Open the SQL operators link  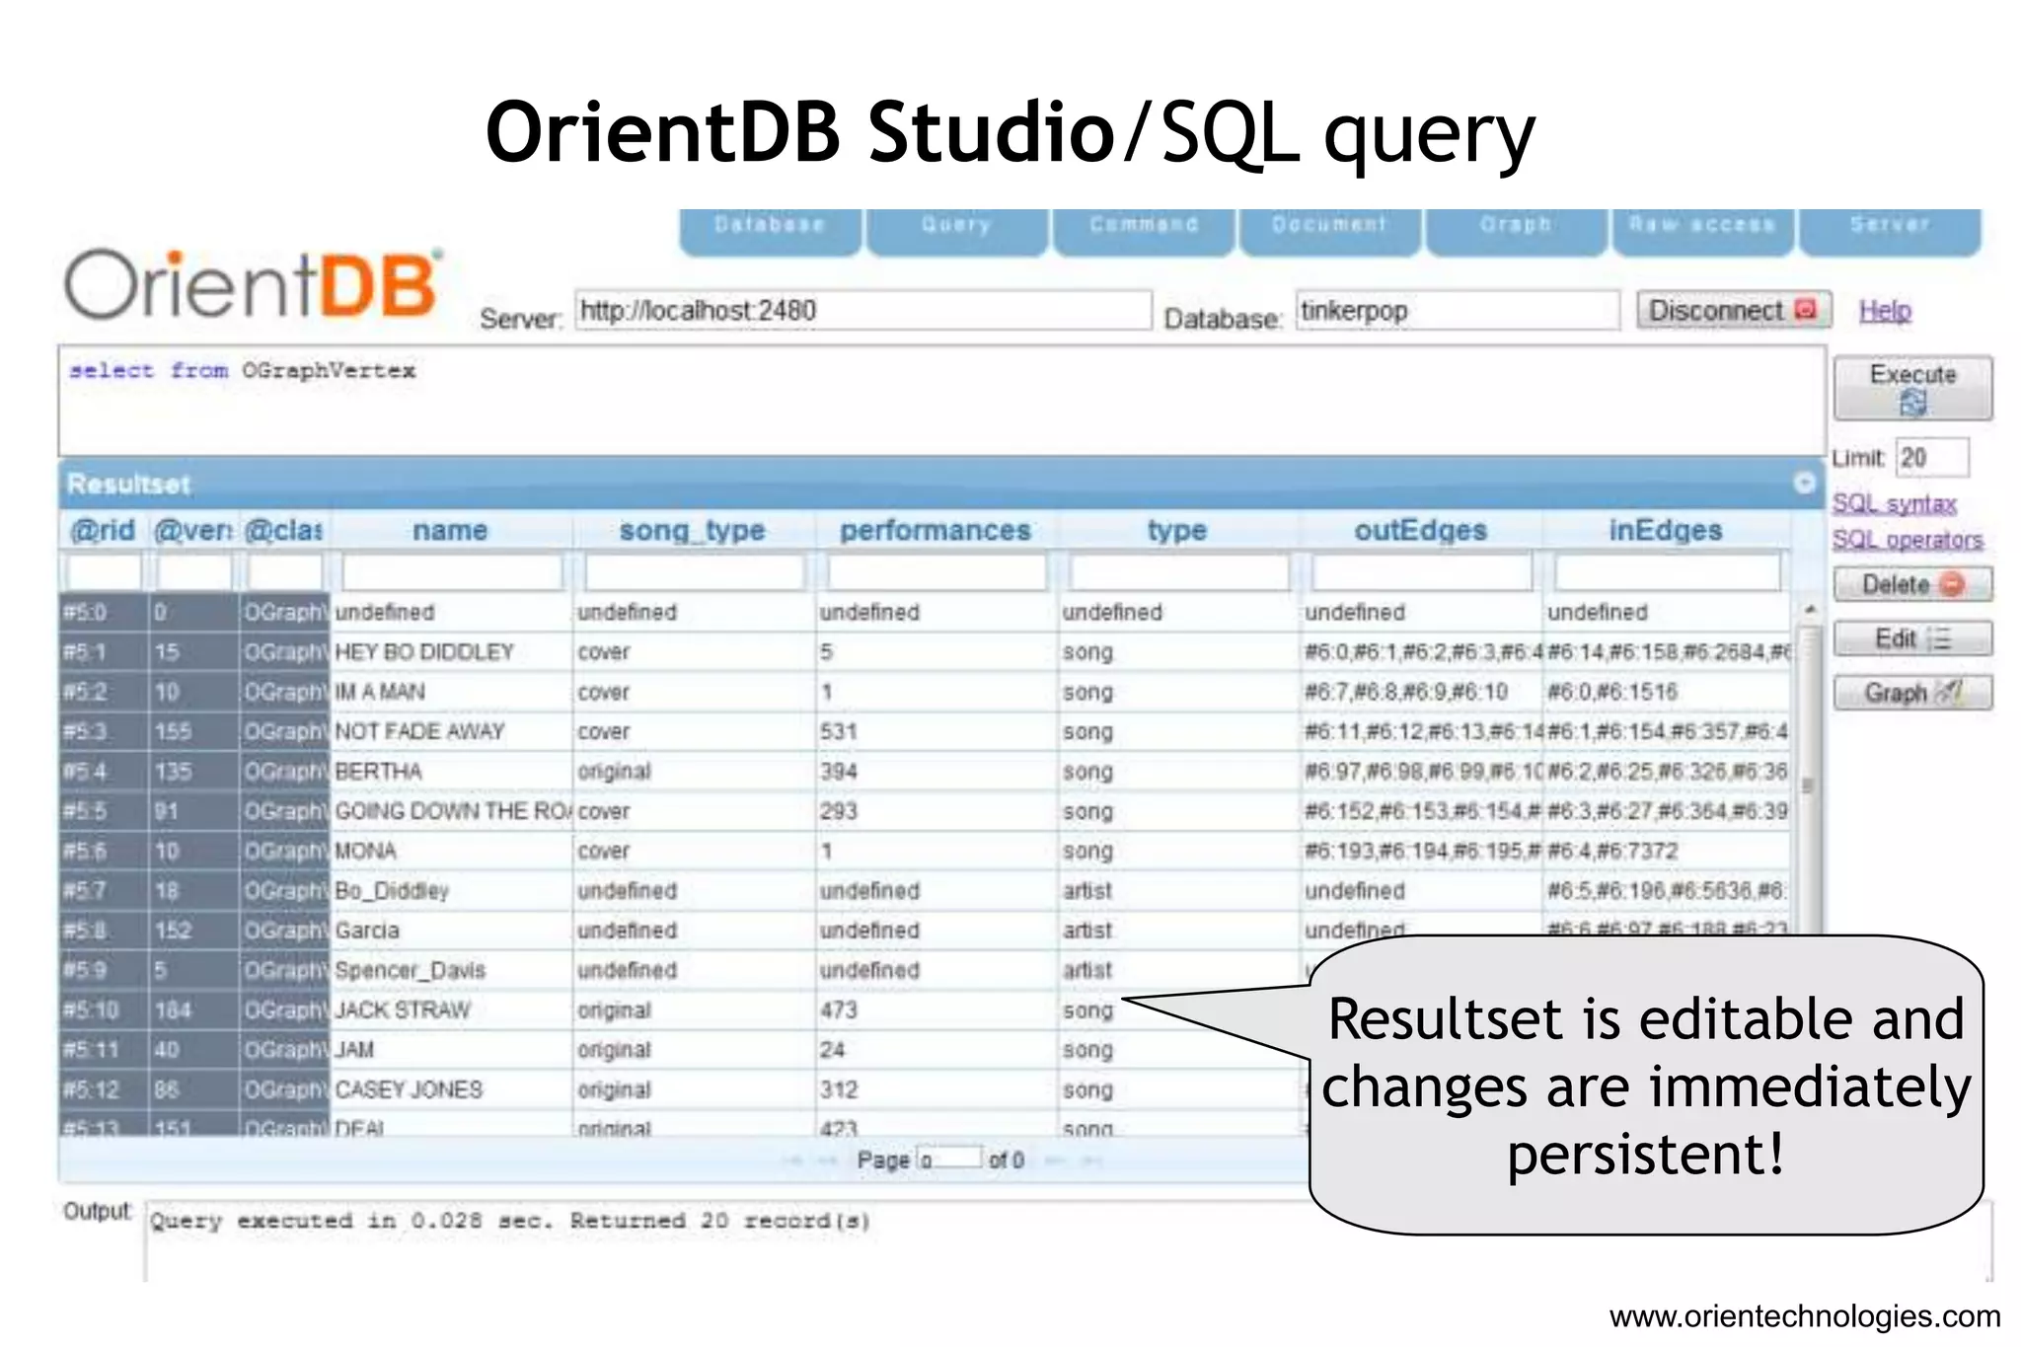click(x=1907, y=539)
